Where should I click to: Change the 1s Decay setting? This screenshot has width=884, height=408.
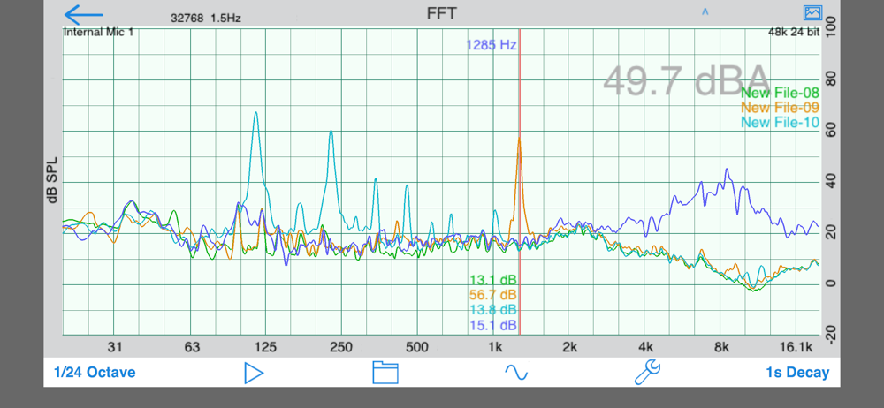[x=797, y=373]
